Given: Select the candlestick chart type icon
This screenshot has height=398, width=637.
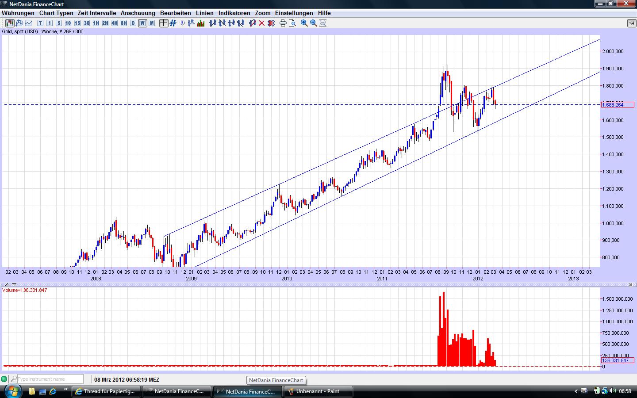Looking at the screenshot, I should pos(9,23).
